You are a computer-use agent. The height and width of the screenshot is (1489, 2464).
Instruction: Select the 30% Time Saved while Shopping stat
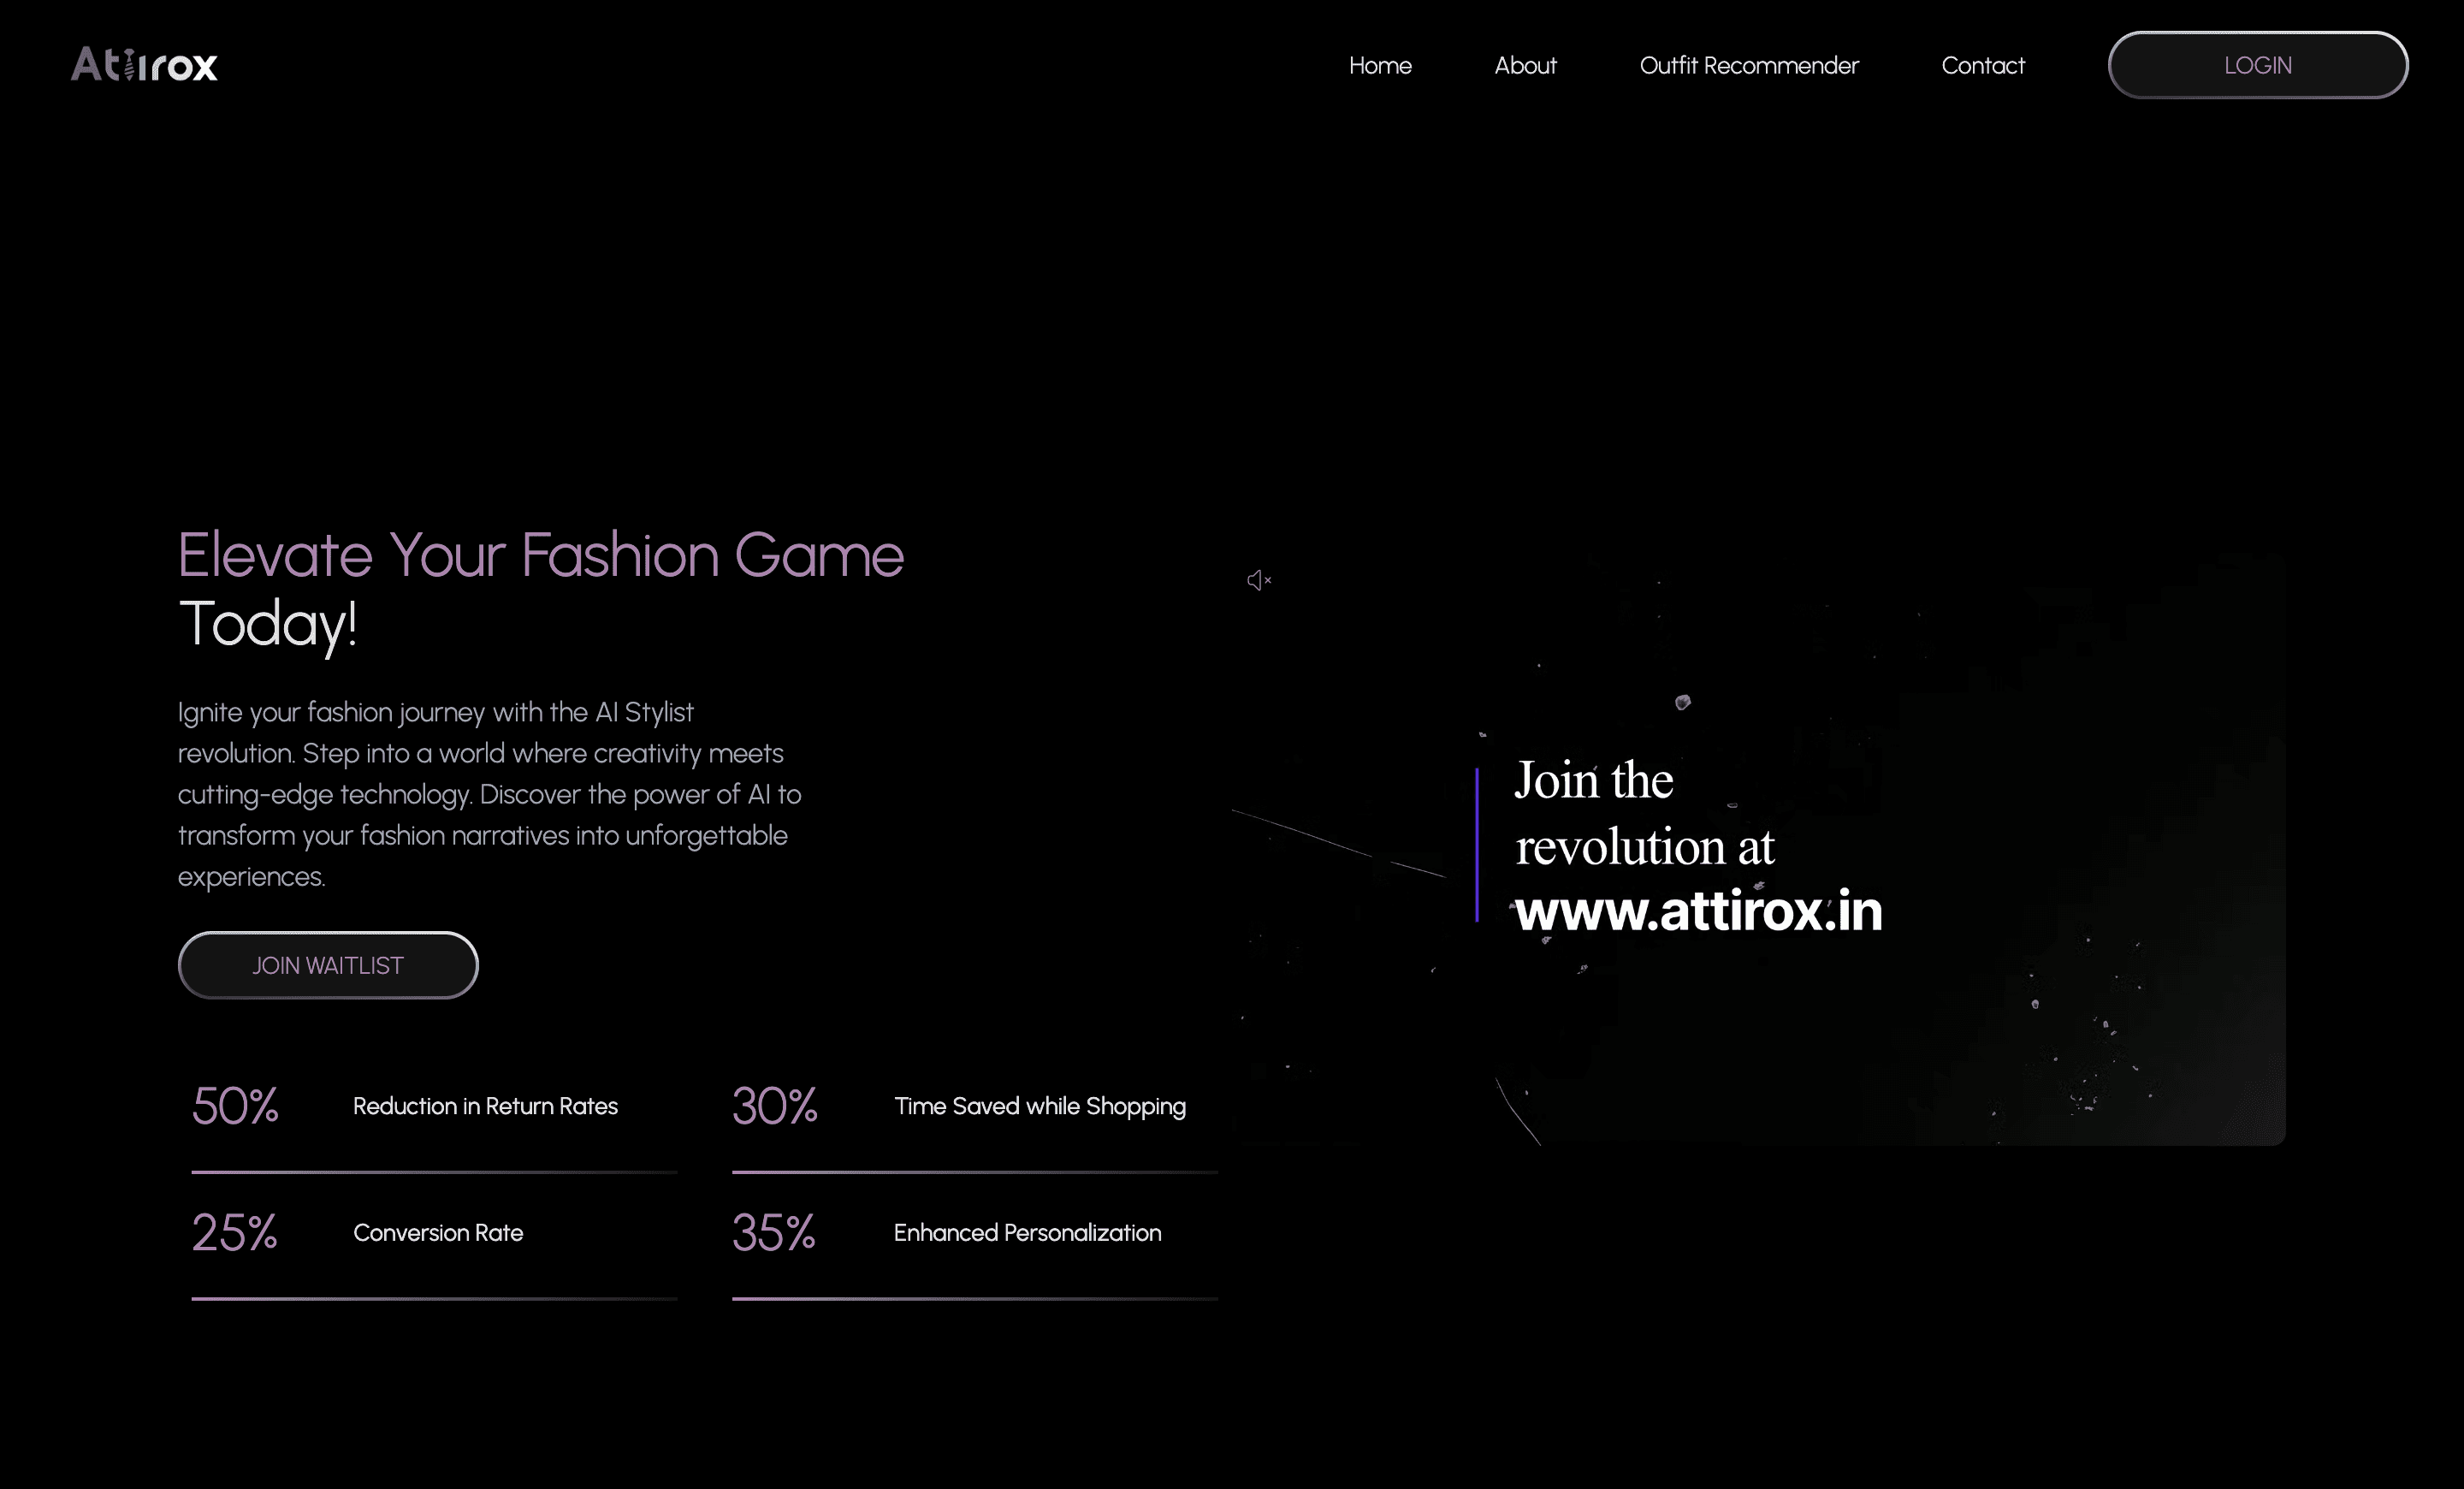[960, 1106]
